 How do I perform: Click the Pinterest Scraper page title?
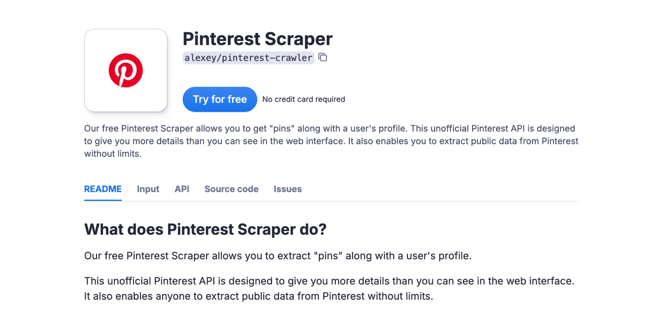point(257,39)
